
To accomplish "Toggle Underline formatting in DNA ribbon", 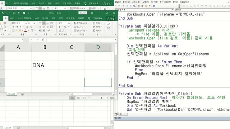I will click(20, 27).
